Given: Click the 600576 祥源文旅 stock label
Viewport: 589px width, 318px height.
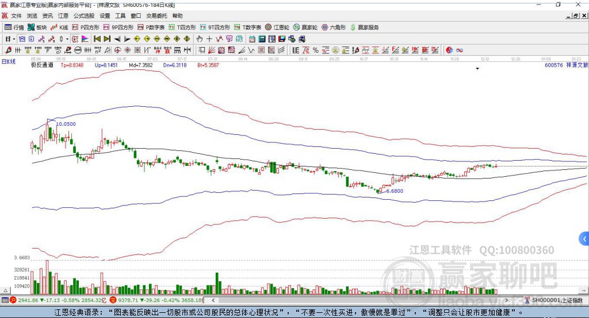Looking at the screenshot, I should [x=566, y=65].
